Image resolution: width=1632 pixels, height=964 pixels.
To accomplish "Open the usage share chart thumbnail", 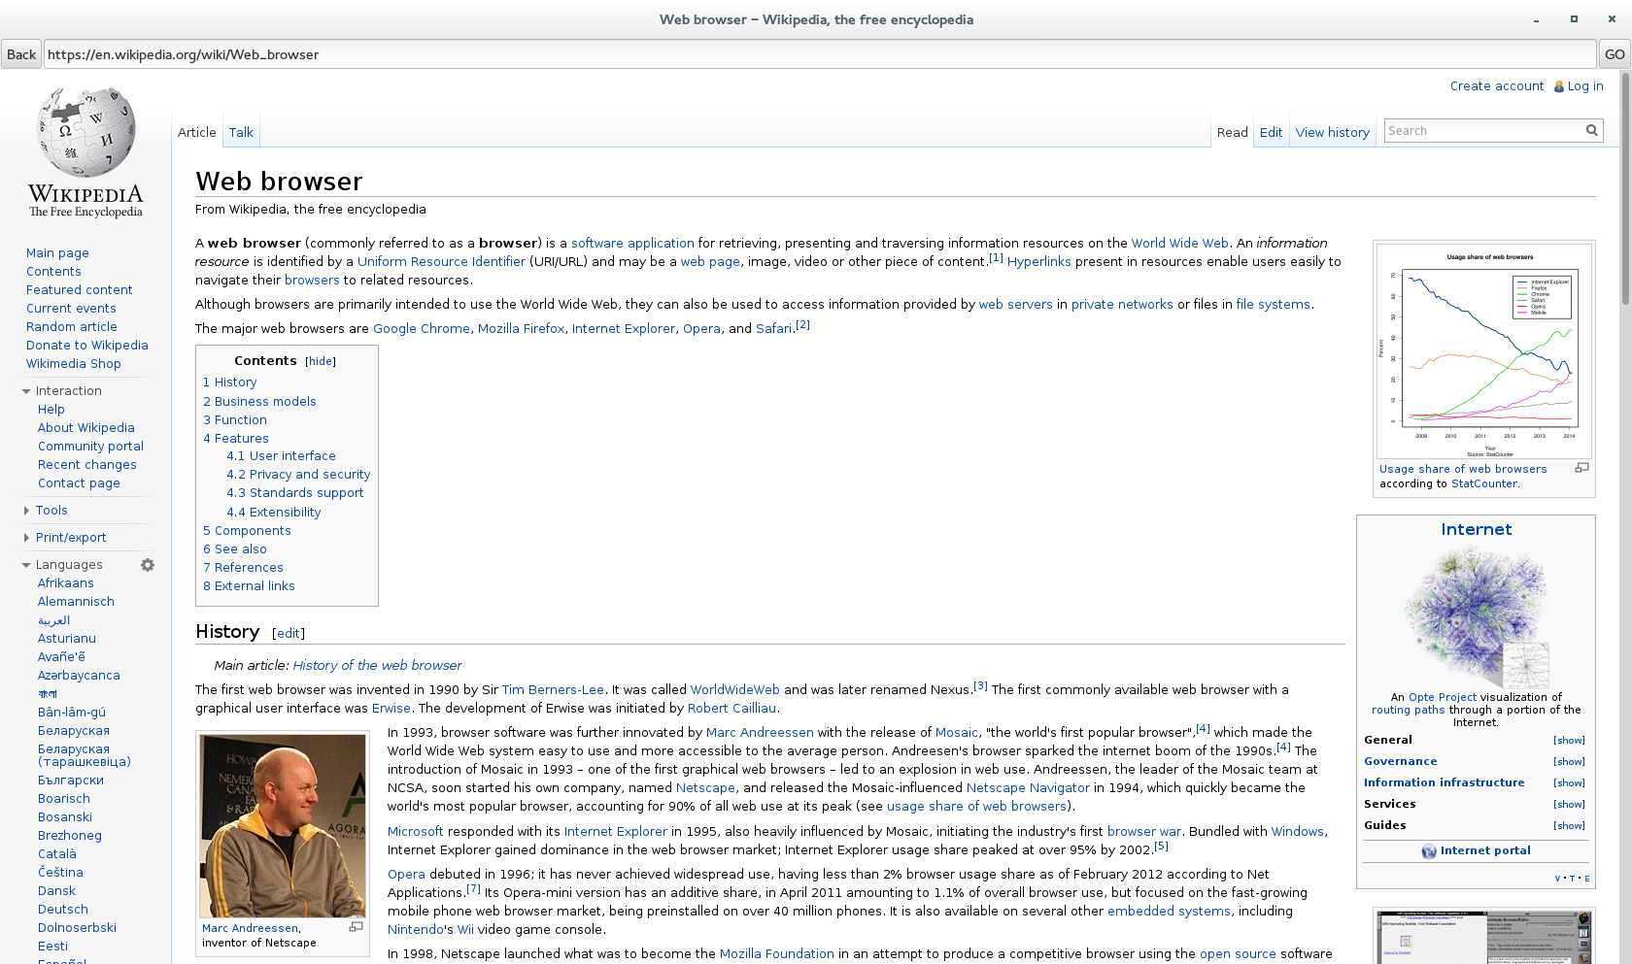I will 1483,349.
